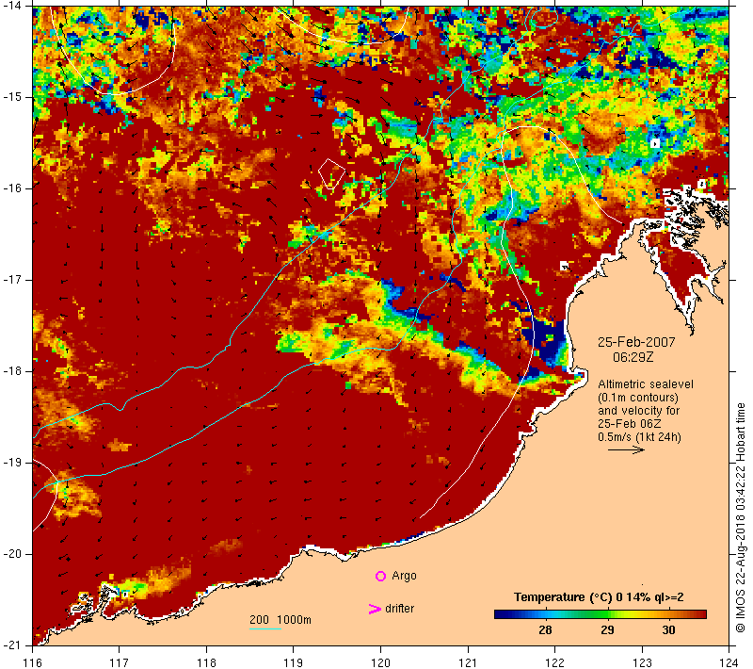Viewport: 753px width, 669px height.
Task: Click the longitude tick label 122
Action: coord(555,662)
